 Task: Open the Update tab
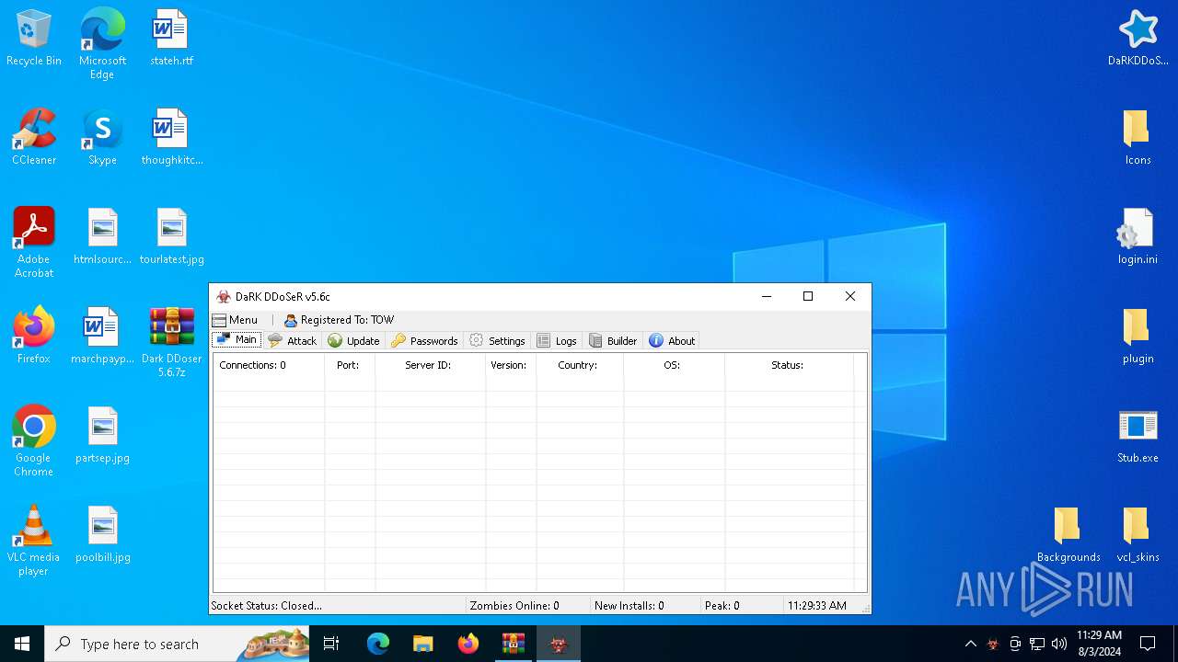click(353, 340)
